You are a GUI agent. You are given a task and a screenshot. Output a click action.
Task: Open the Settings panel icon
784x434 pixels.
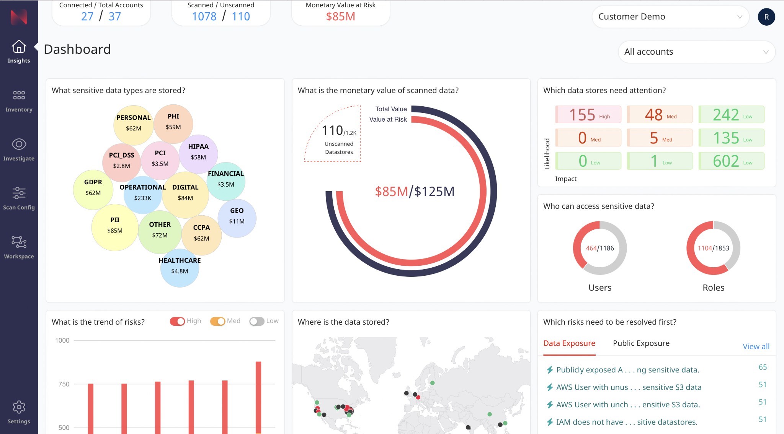[x=19, y=407]
